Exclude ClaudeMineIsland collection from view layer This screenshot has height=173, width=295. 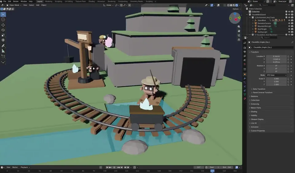point(286,14)
